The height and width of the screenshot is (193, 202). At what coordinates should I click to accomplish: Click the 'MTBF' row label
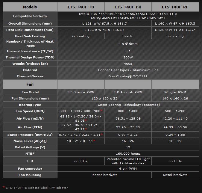[30, 153]
